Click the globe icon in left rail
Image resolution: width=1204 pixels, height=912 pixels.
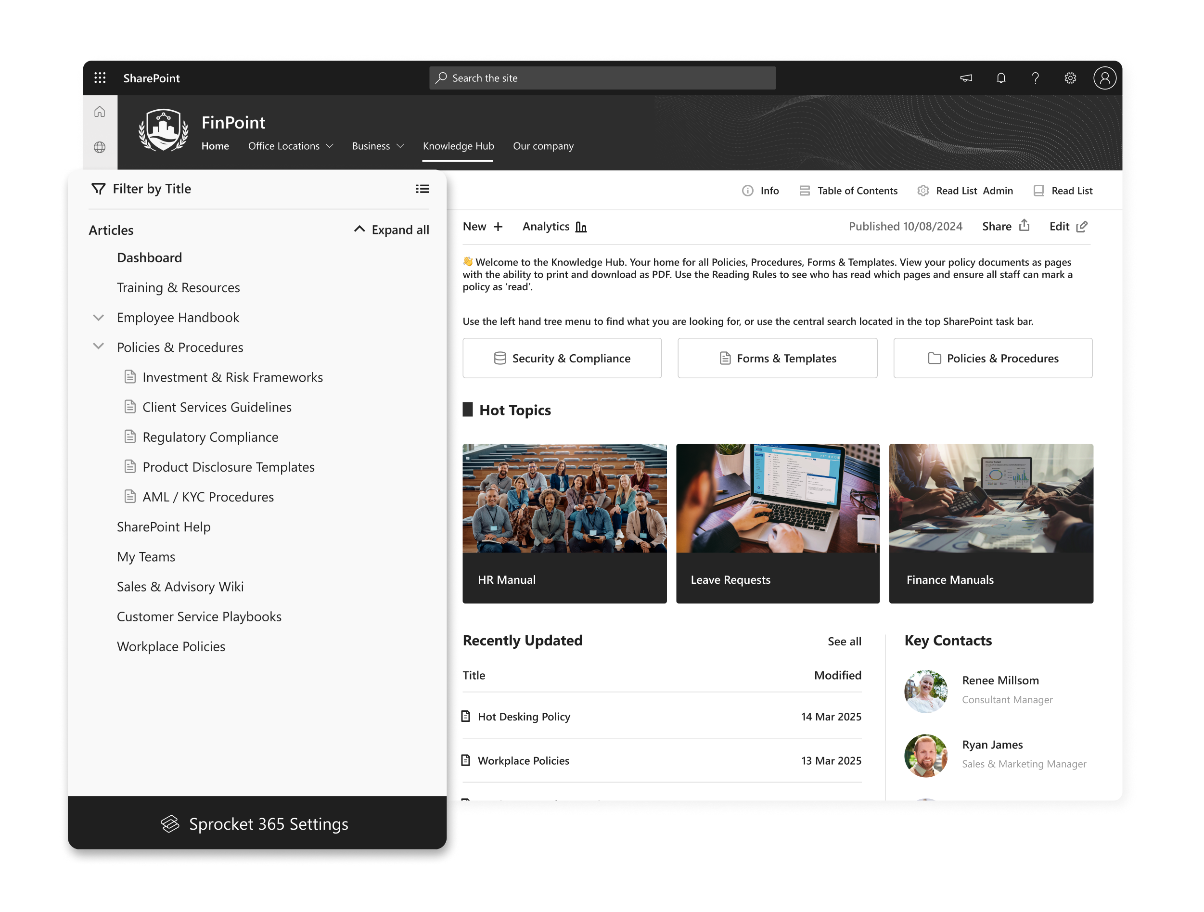point(100,147)
